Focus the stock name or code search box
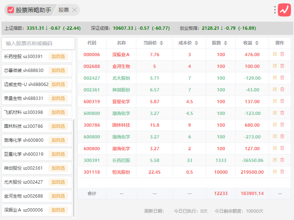Image resolution: width=294 pixels, height=220 pixels. coord(38,43)
